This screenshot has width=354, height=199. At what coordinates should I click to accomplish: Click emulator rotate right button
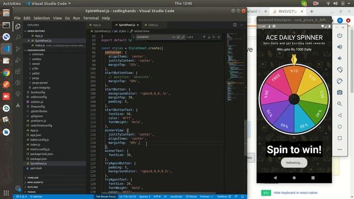[x=340, y=81]
